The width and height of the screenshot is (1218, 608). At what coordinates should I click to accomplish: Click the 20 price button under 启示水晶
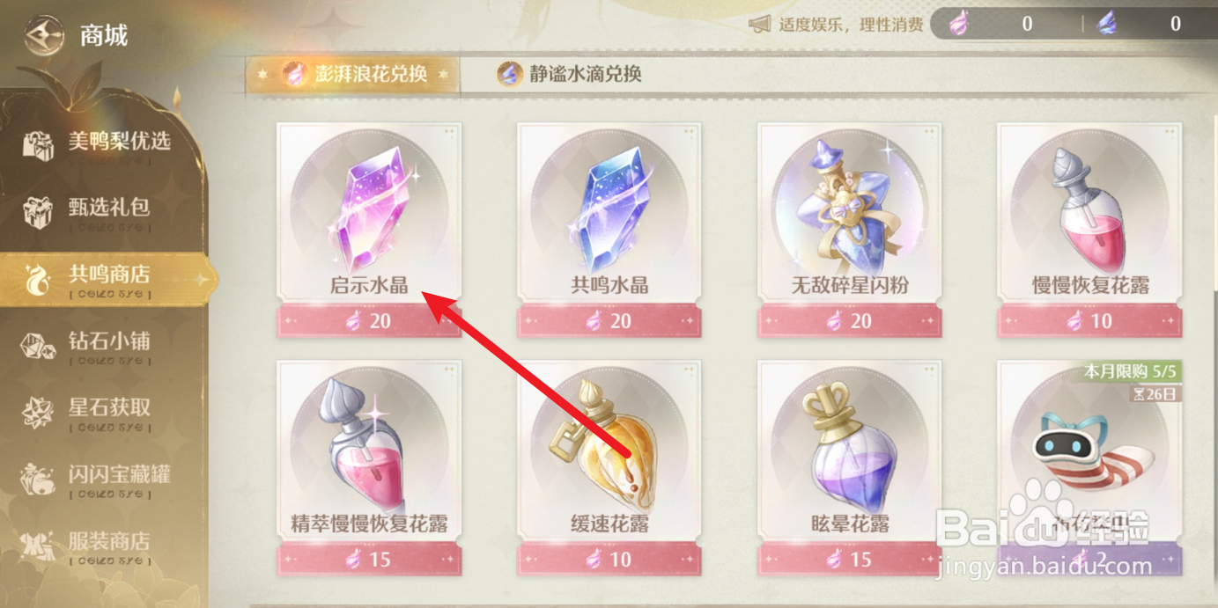pyautogui.click(x=369, y=321)
